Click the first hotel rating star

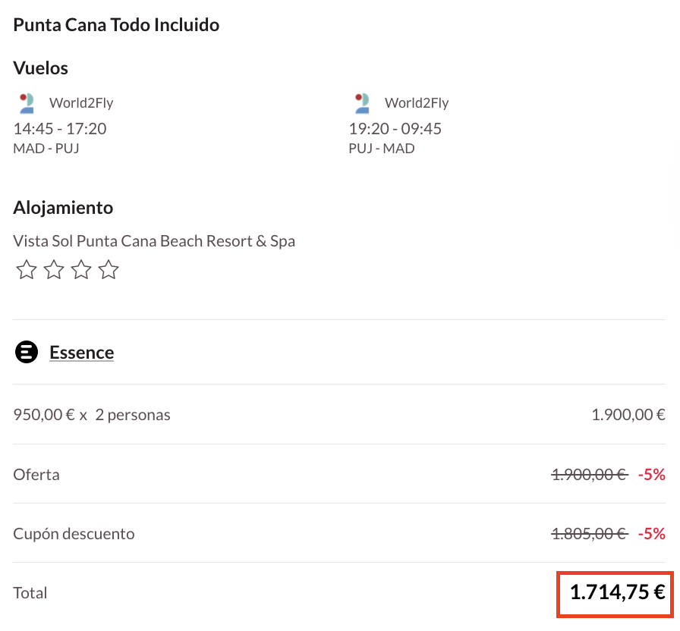point(27,270)
